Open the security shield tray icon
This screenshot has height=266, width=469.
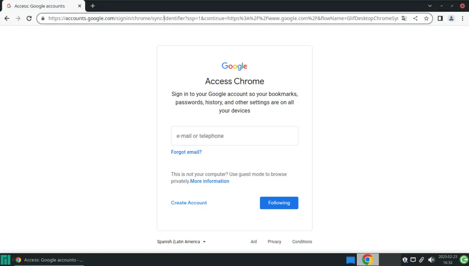(405, 260)
